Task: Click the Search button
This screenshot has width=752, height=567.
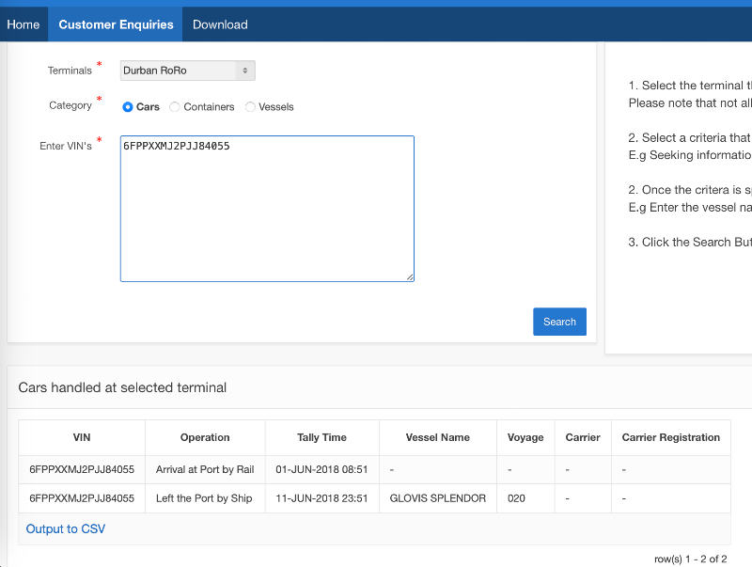Action: (x=559, y=322)
